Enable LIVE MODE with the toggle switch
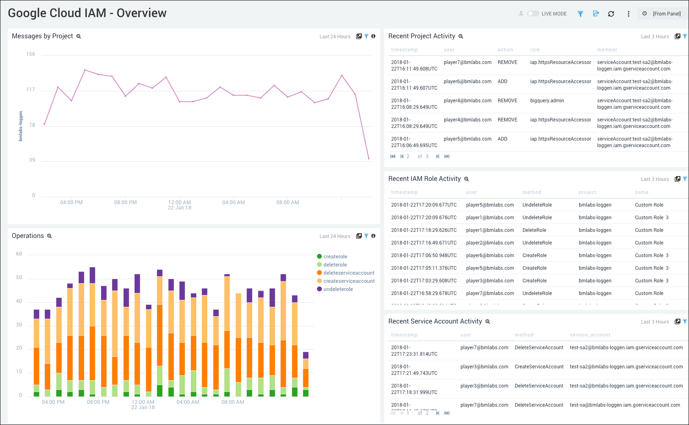This screenshot has height=425, width=689. [533, 13]
